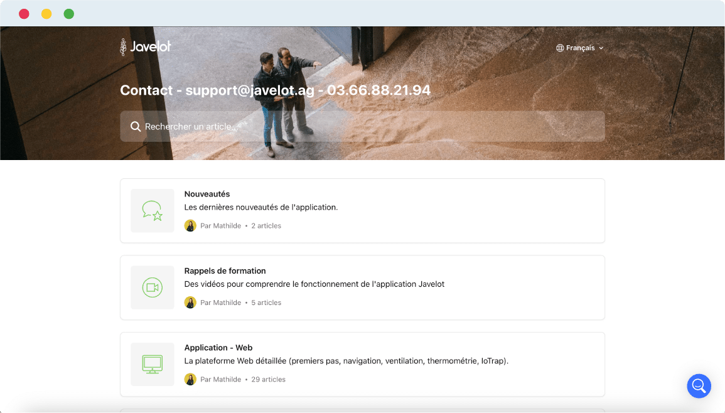Open the Français language dropdown
Image resolution: width=725 pixels, height=413 pixels.
point(580,48)
